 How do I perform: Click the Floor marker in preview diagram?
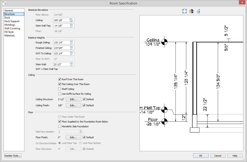164,121
